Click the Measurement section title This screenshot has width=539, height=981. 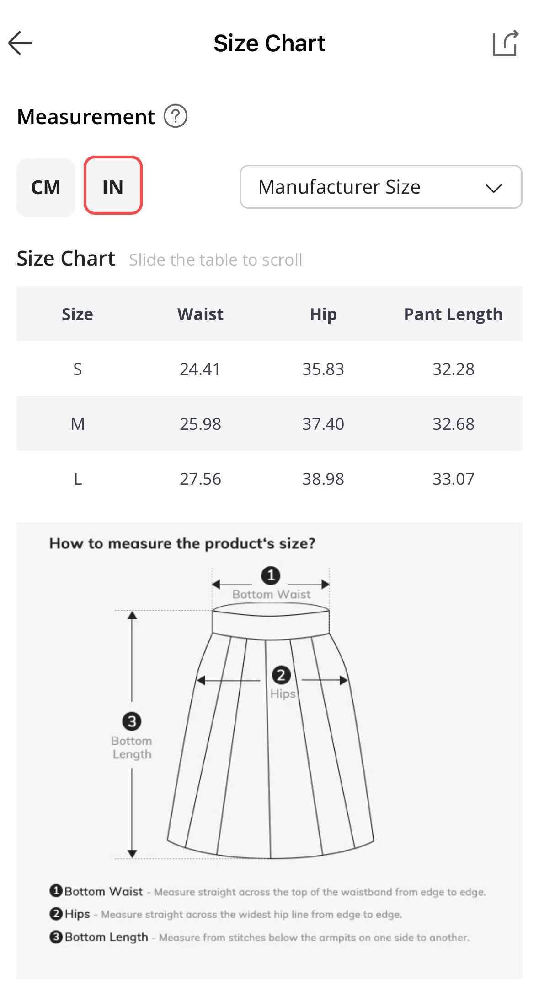pyautogui.click(x=85, y=116)
